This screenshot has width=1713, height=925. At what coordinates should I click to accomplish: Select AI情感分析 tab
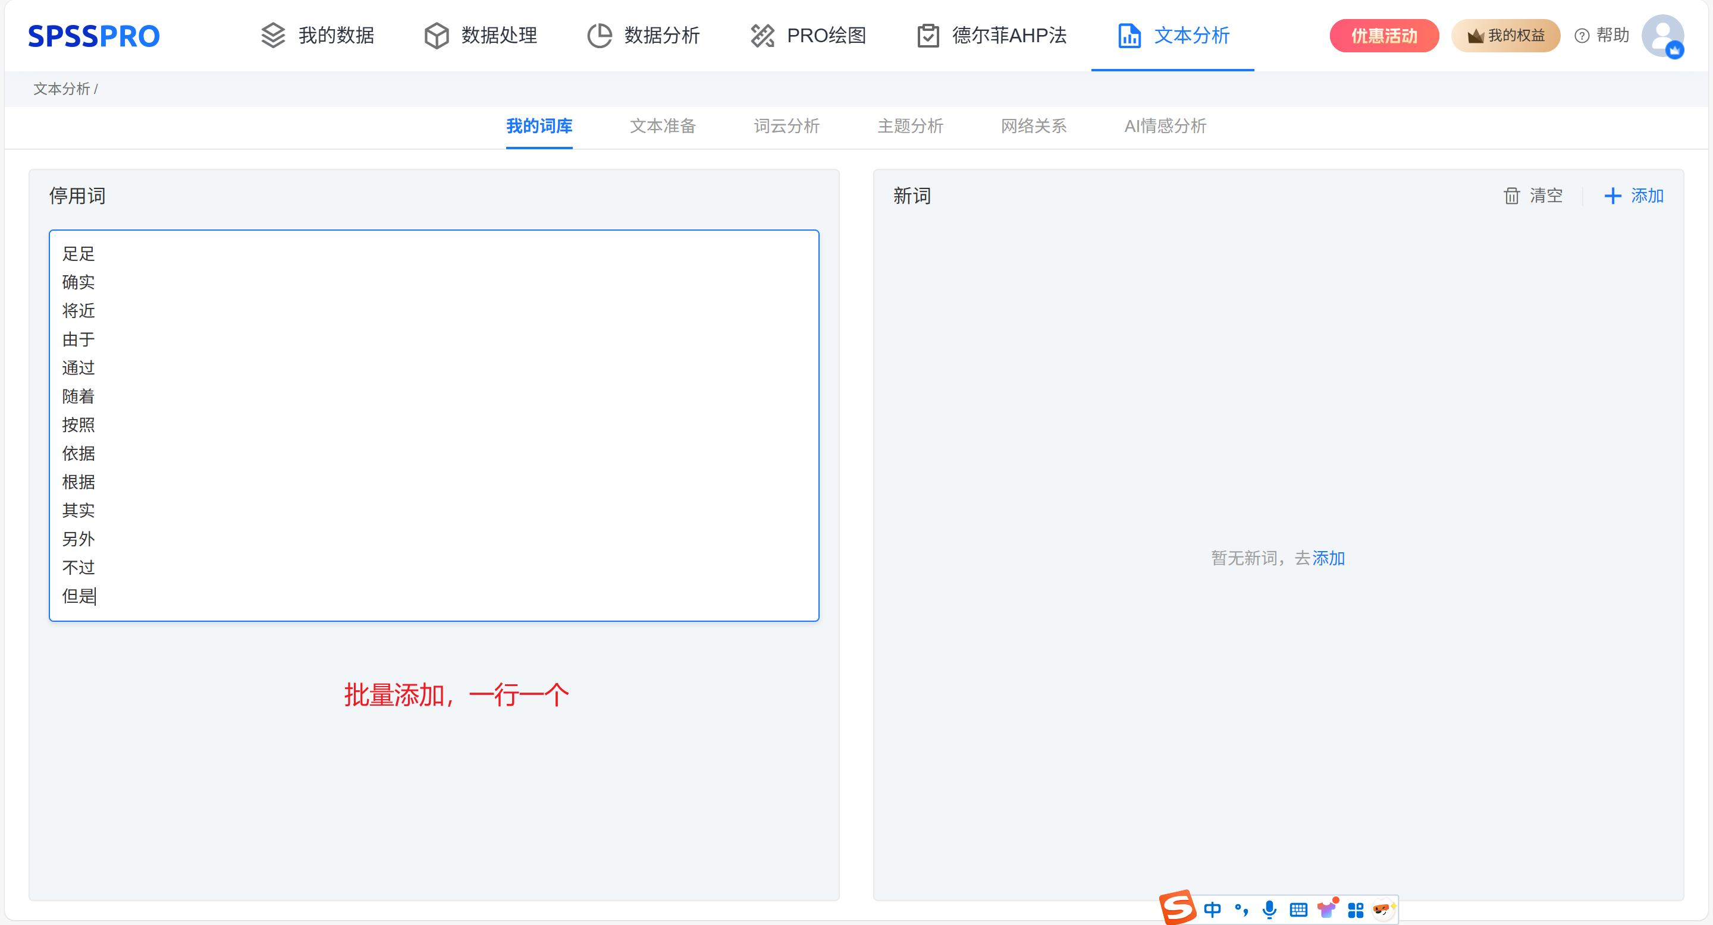tap(1165, 126)
